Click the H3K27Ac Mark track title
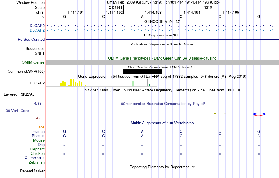The image size is (279, 178). click(x=162, y=90)
